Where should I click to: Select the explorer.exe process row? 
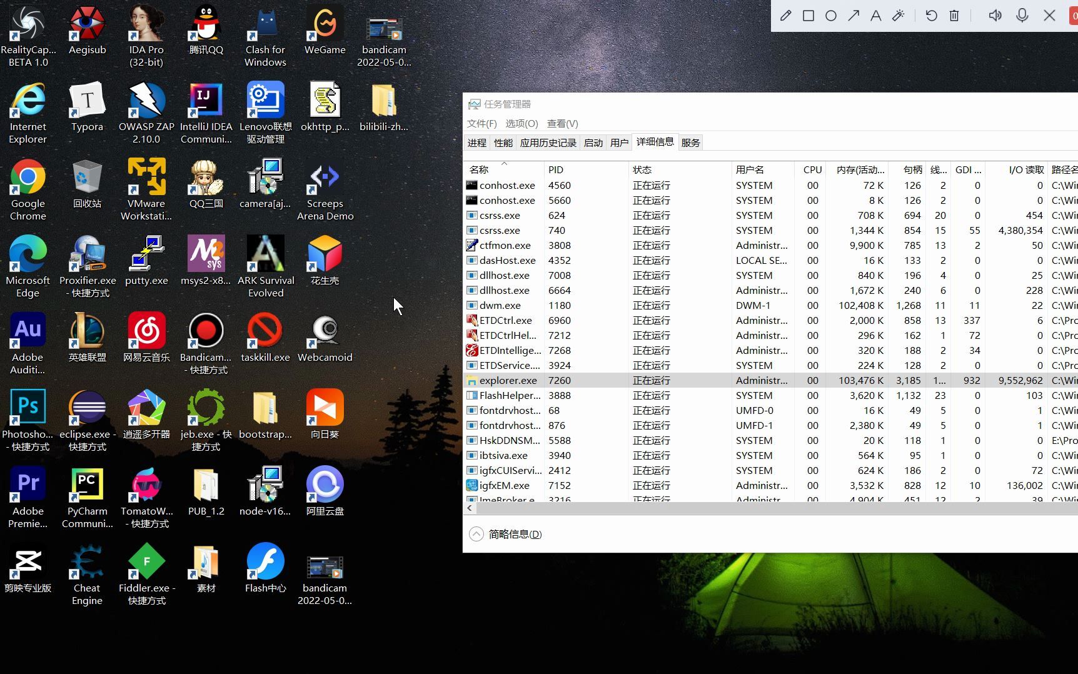click(771, 380)
